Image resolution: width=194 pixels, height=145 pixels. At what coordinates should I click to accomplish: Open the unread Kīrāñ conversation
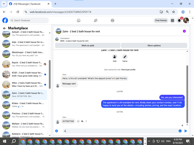click(x=24, y=74)
